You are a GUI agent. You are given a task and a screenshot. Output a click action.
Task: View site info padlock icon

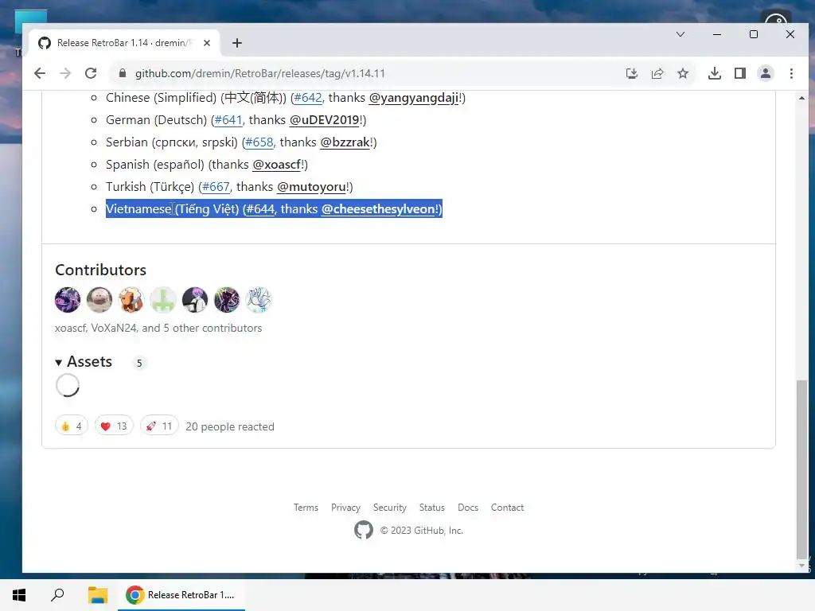coord(122,73)
